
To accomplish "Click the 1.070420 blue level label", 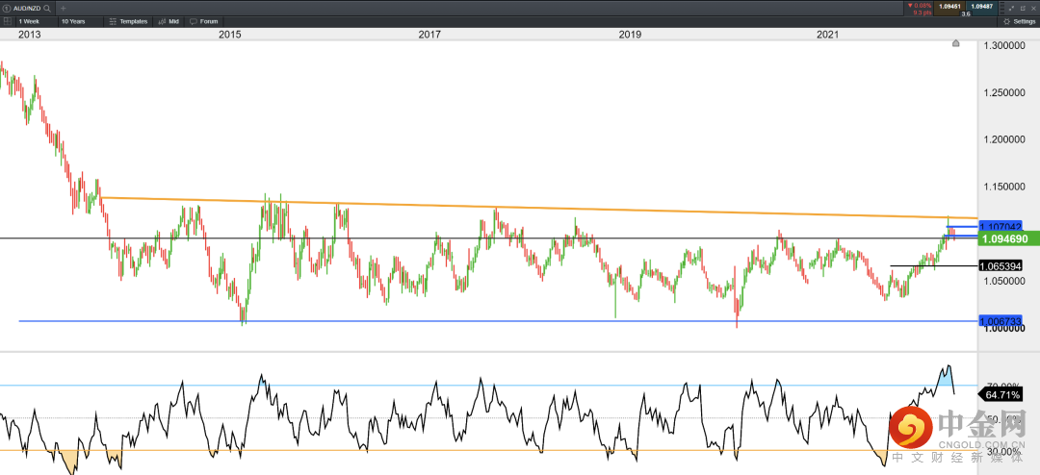I will tap(999, 228).
